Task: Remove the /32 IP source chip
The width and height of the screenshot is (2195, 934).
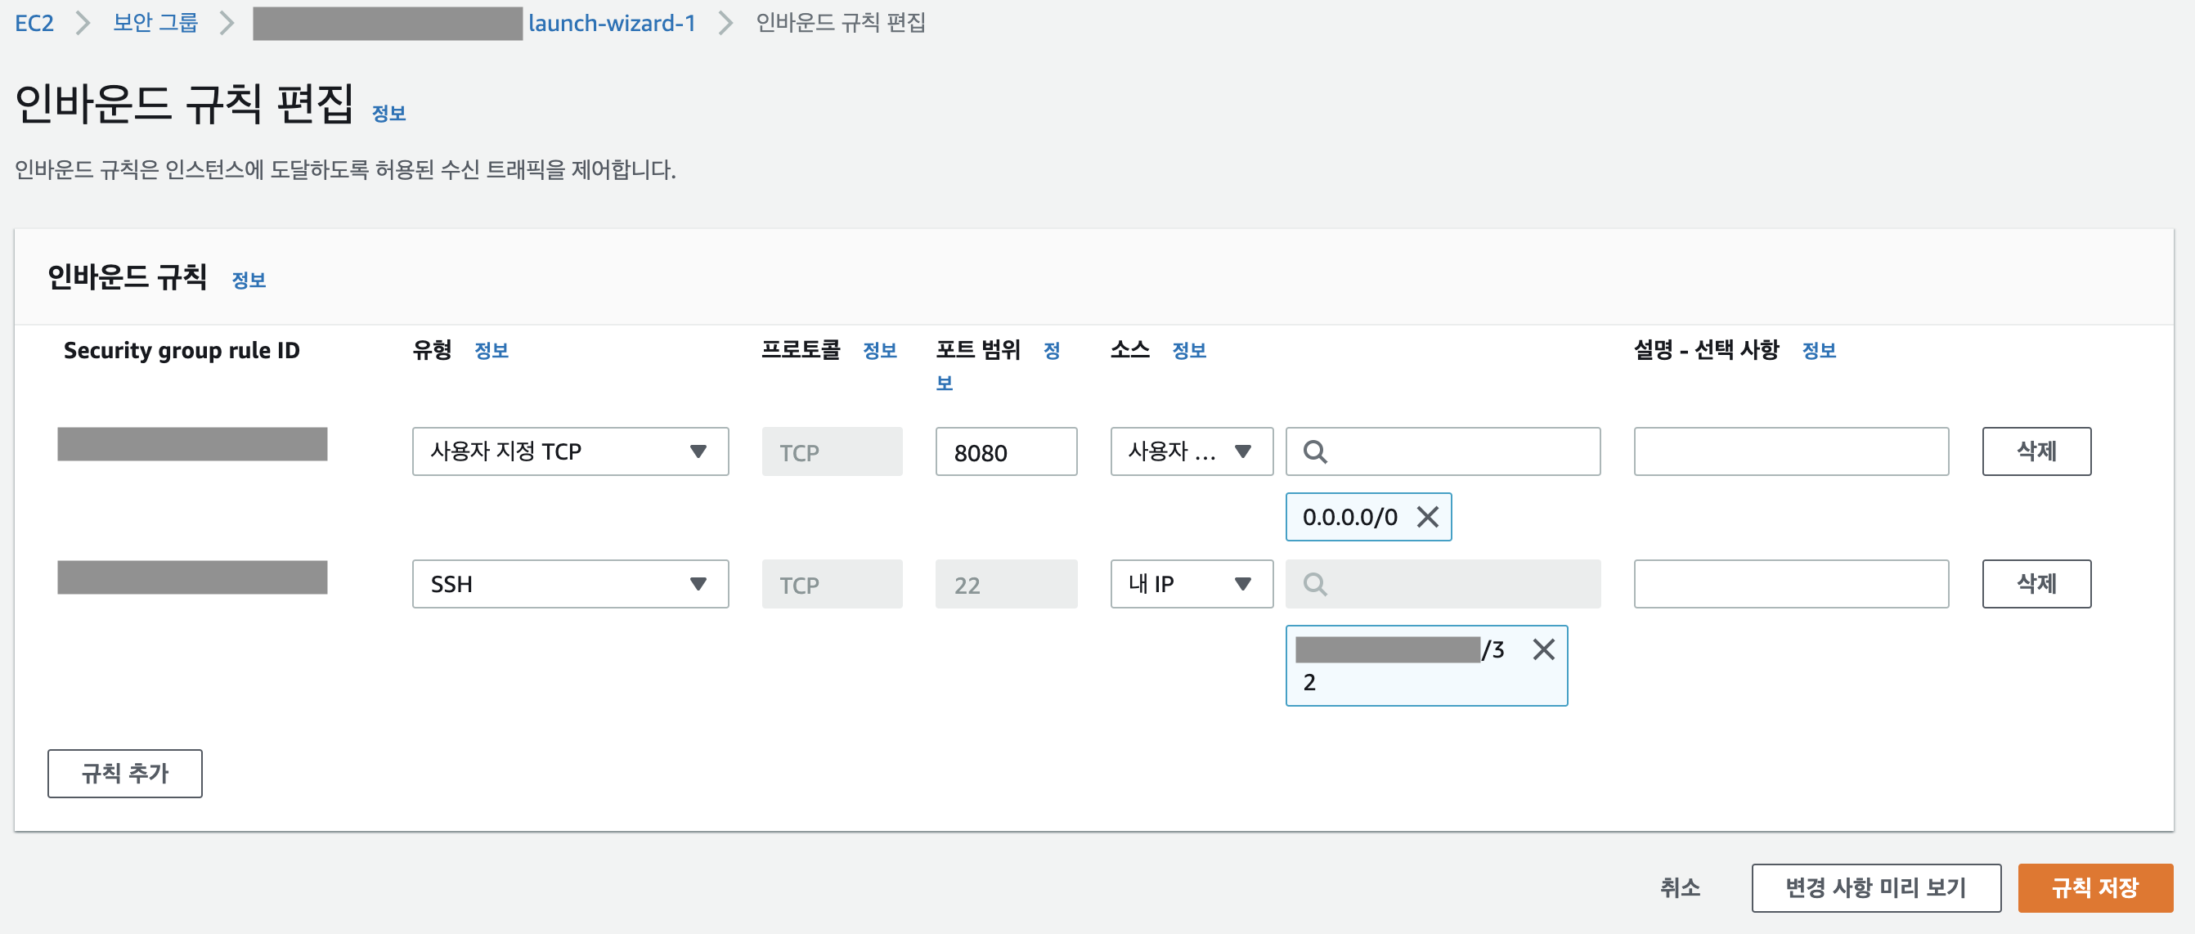Action: click(x=1543, y=649)
